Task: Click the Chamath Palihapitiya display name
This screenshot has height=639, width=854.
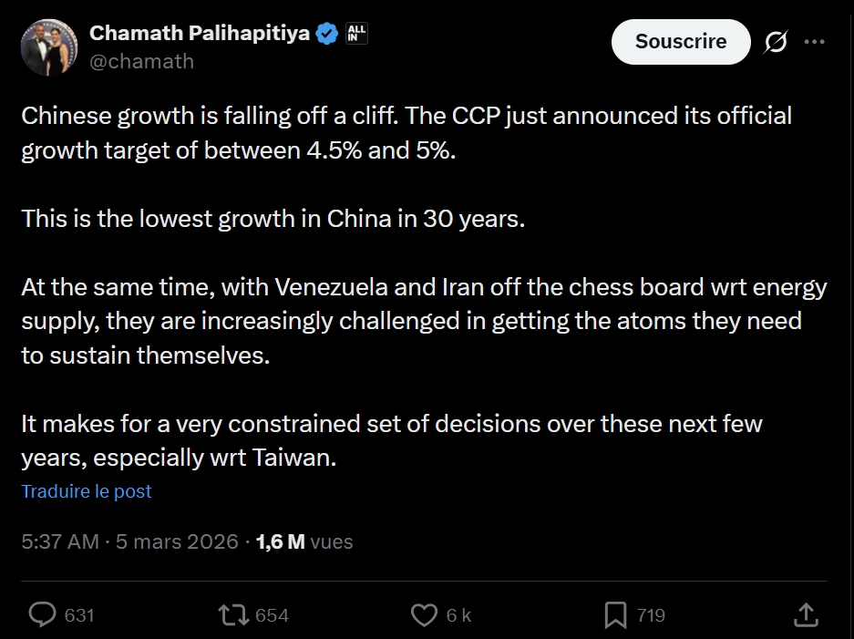Action: pyautogui.click(x=199, y=35)
